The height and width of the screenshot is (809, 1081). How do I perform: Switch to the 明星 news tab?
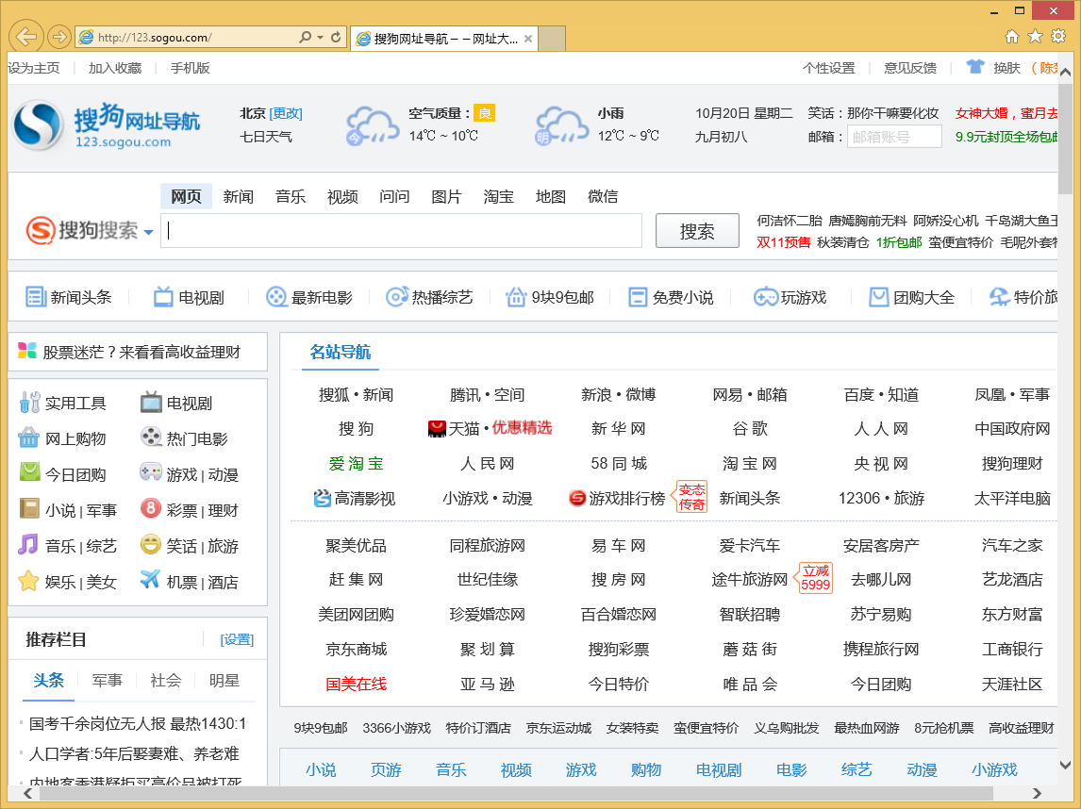[x=225, y=680]
